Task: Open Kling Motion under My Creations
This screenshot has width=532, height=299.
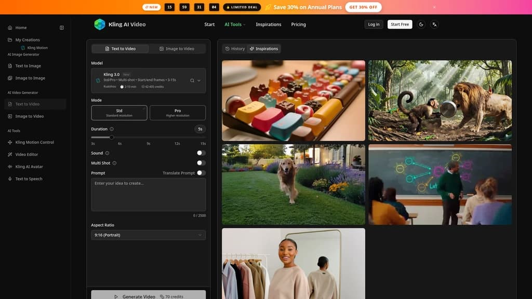Action: [34, 48]
